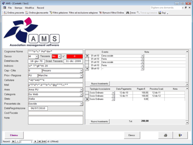
Task: Open dropdown of 12-dic-10 Socio Ordinario row
Action: (113, 93)
